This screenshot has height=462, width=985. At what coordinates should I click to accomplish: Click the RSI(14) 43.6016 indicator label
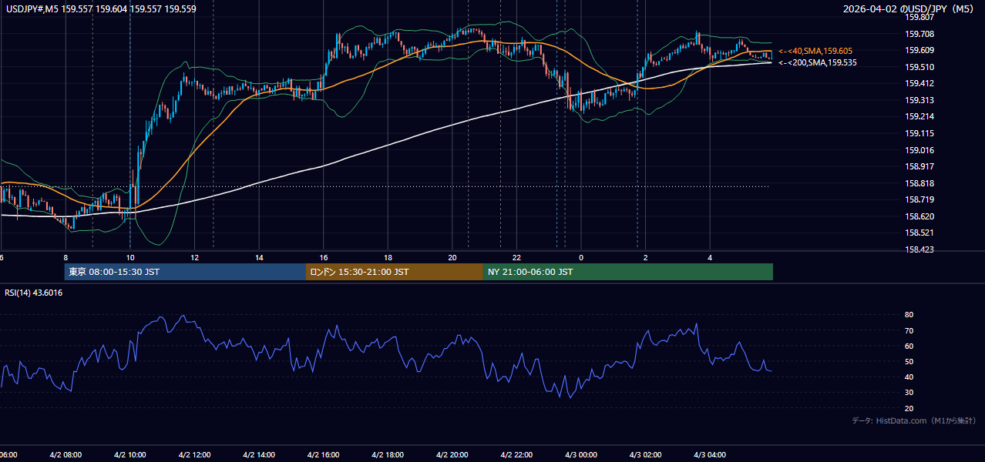coord(34,293)
